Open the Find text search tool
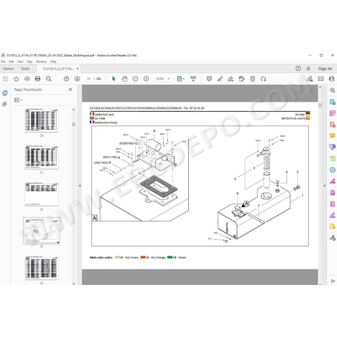This screenshot has width=337, height=337. point(49,79)
